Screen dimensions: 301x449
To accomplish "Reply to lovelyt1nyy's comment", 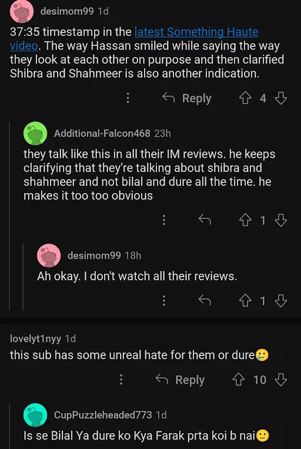I will click(x=180, y=380).
